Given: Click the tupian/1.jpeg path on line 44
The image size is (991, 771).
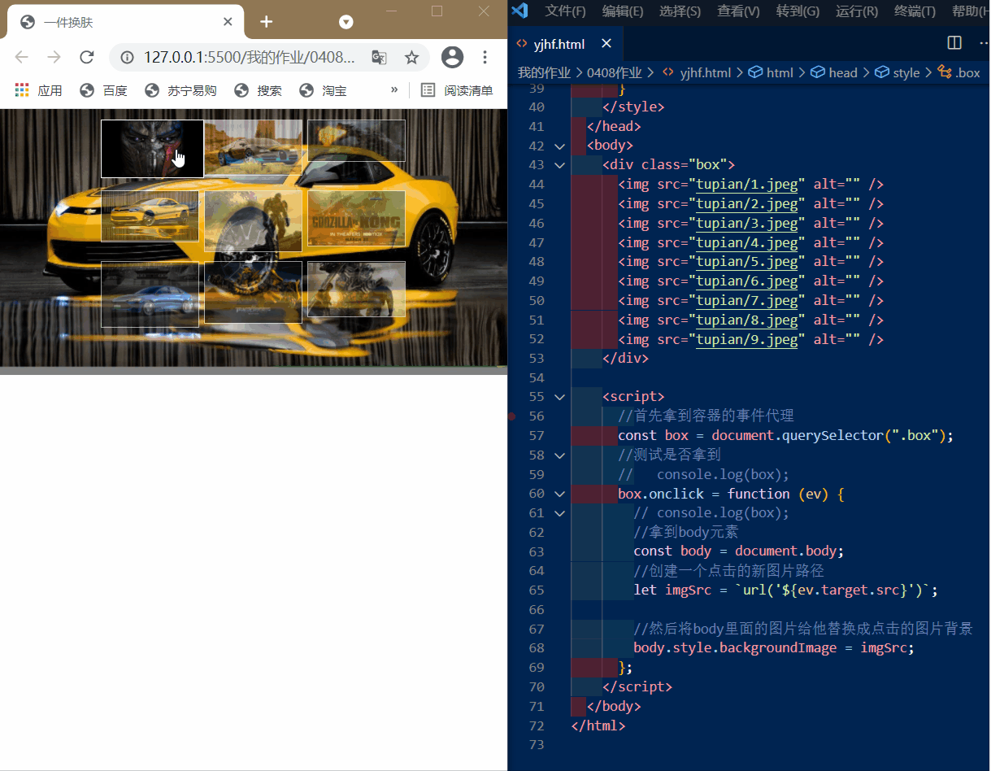Looking at the screenshot, I should point(747,185).
